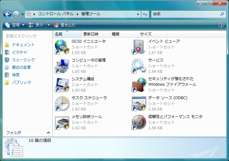Click the 最近の変更 icon in sidebar
This screenshot has height=161, width=229.
[x=7, y=67]
